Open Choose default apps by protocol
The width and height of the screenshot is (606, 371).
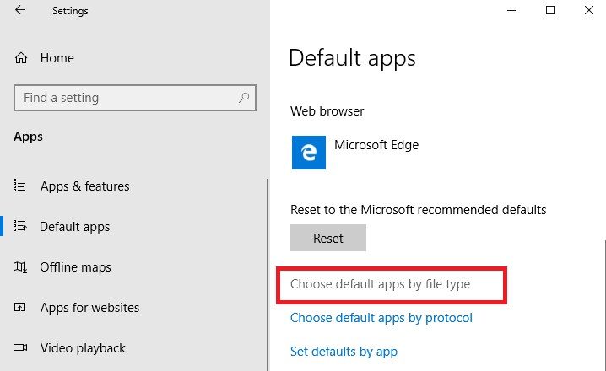[381, 318]
